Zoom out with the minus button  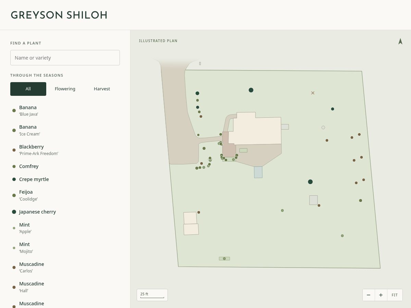pyautogui.click(x=369, y=295)
